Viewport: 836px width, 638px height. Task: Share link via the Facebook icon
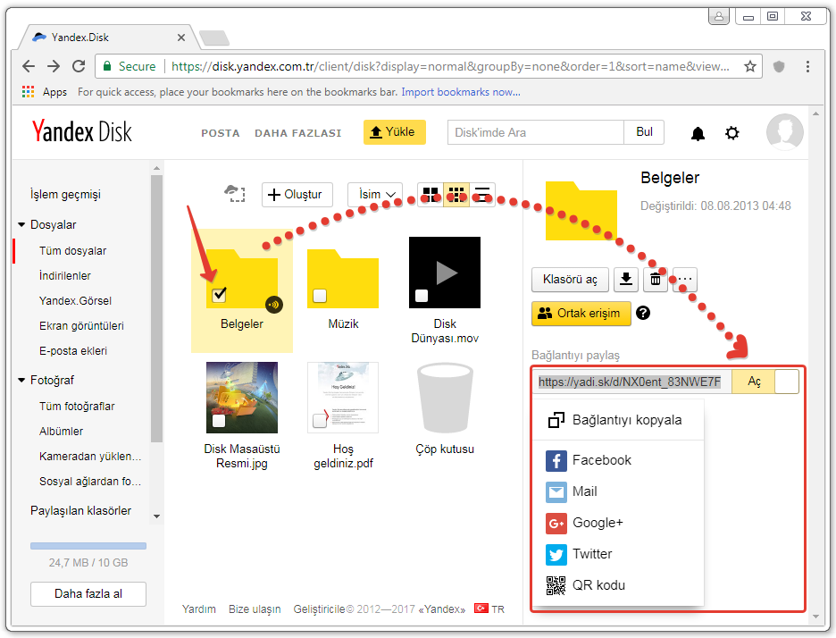click(x=556, y=460)
